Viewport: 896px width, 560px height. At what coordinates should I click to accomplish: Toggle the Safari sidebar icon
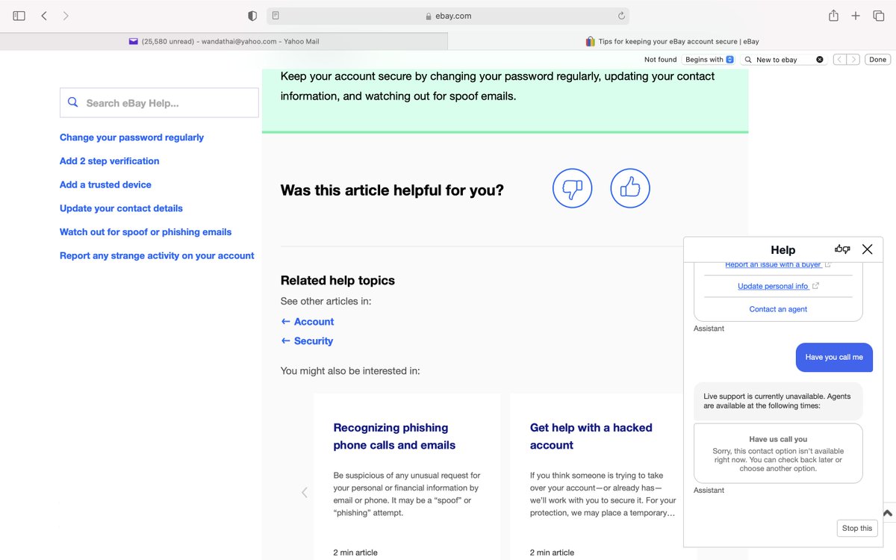[19, 16]
